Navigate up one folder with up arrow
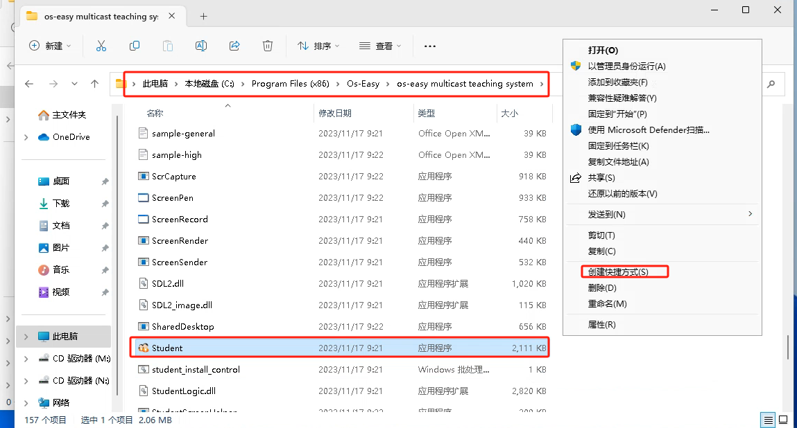797x428 pixels. coord(95,84)
